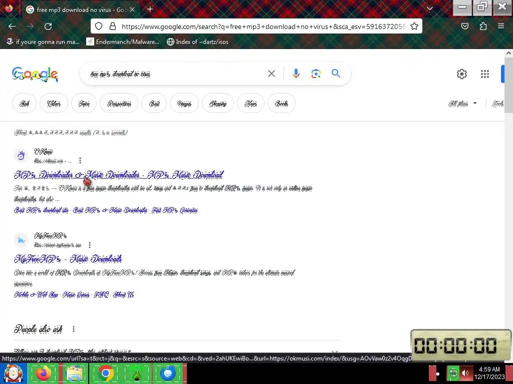The width and height of the screenshot is (513, 384).
Task: Open MyFreeMP3 - Music Downloads result link
Action: point(68,259)
